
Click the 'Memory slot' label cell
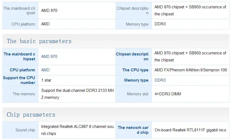click(138, 94)
